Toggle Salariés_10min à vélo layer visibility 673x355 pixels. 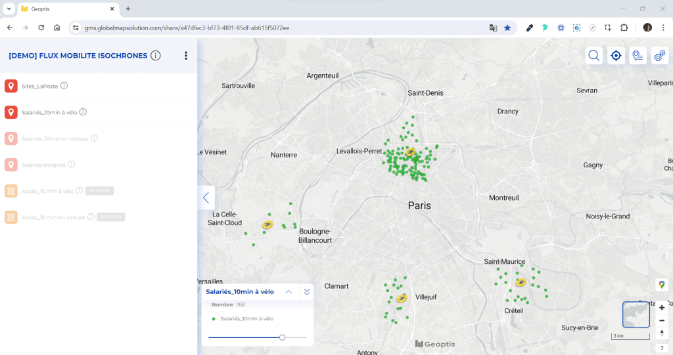[11, 112]
